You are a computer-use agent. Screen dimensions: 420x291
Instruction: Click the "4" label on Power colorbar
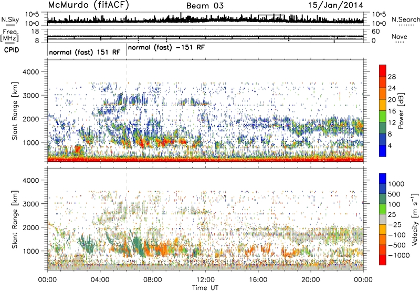(x=390, y=146)
